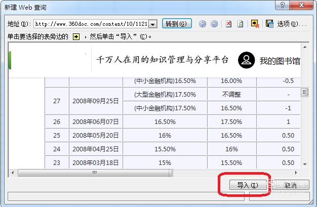Click the 15% cell in row 23
The width and height of the screenshot is (317, 207).
[165, 162]
